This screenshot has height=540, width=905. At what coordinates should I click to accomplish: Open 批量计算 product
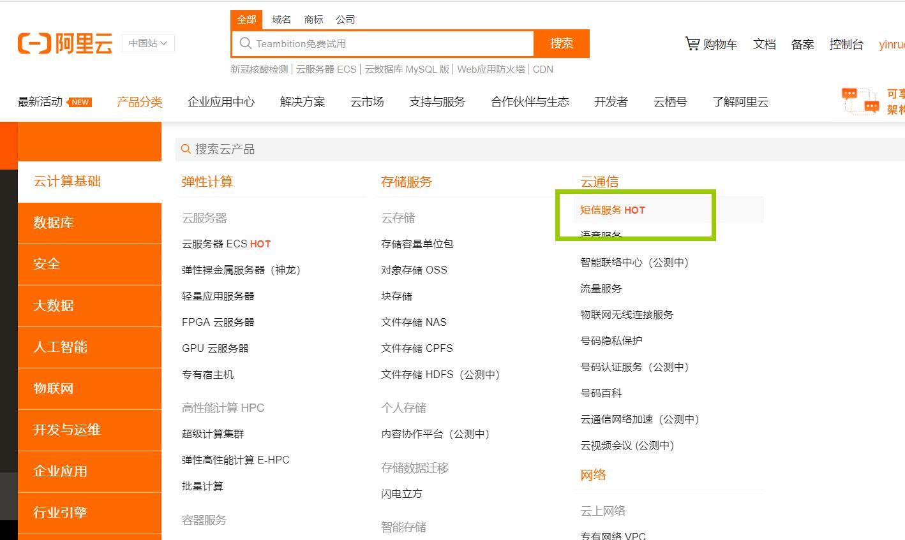click(x=202, y=486)
